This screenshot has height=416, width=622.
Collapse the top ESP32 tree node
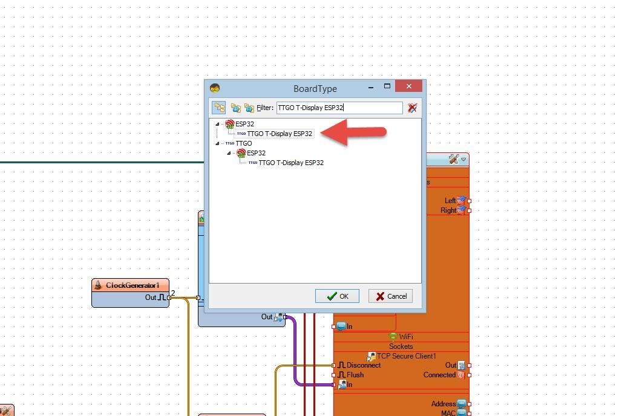click(217, 124)
